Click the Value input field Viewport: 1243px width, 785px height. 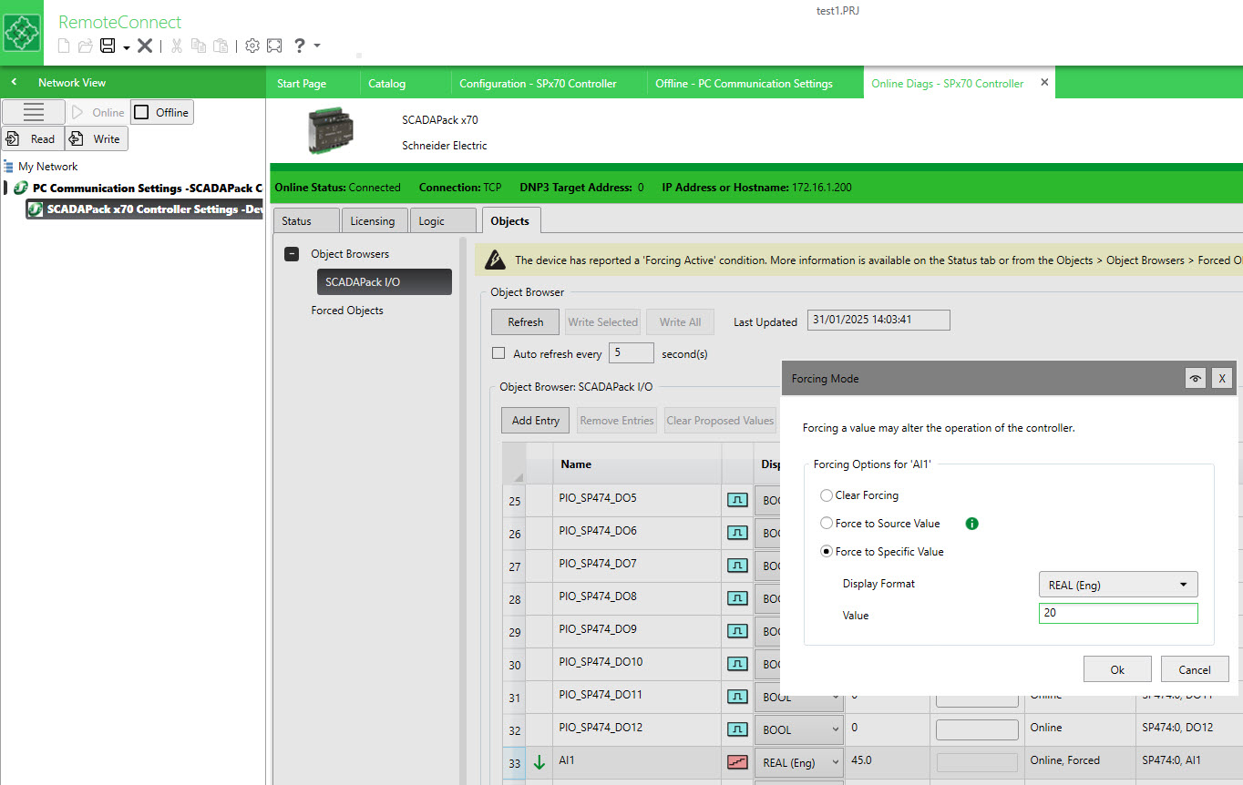point(1118,613)
